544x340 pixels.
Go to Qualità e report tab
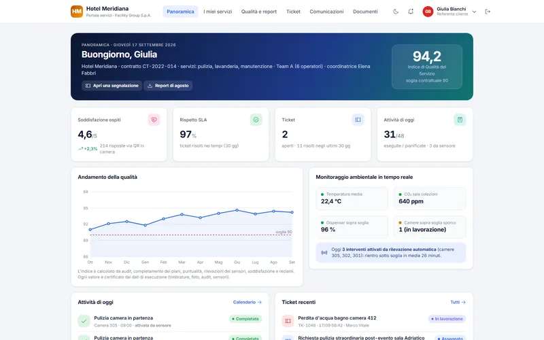259,12
